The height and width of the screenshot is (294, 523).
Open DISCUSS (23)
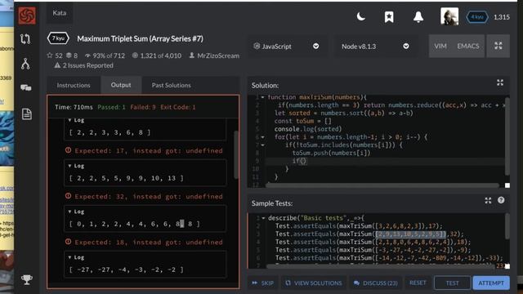click(376, 283)
